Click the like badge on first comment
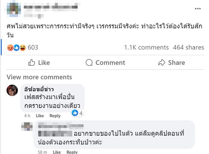 click(x=75, y=113)
